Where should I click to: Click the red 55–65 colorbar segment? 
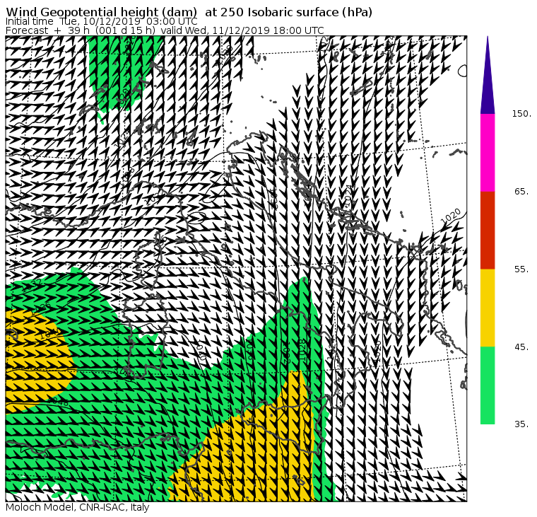488,230
